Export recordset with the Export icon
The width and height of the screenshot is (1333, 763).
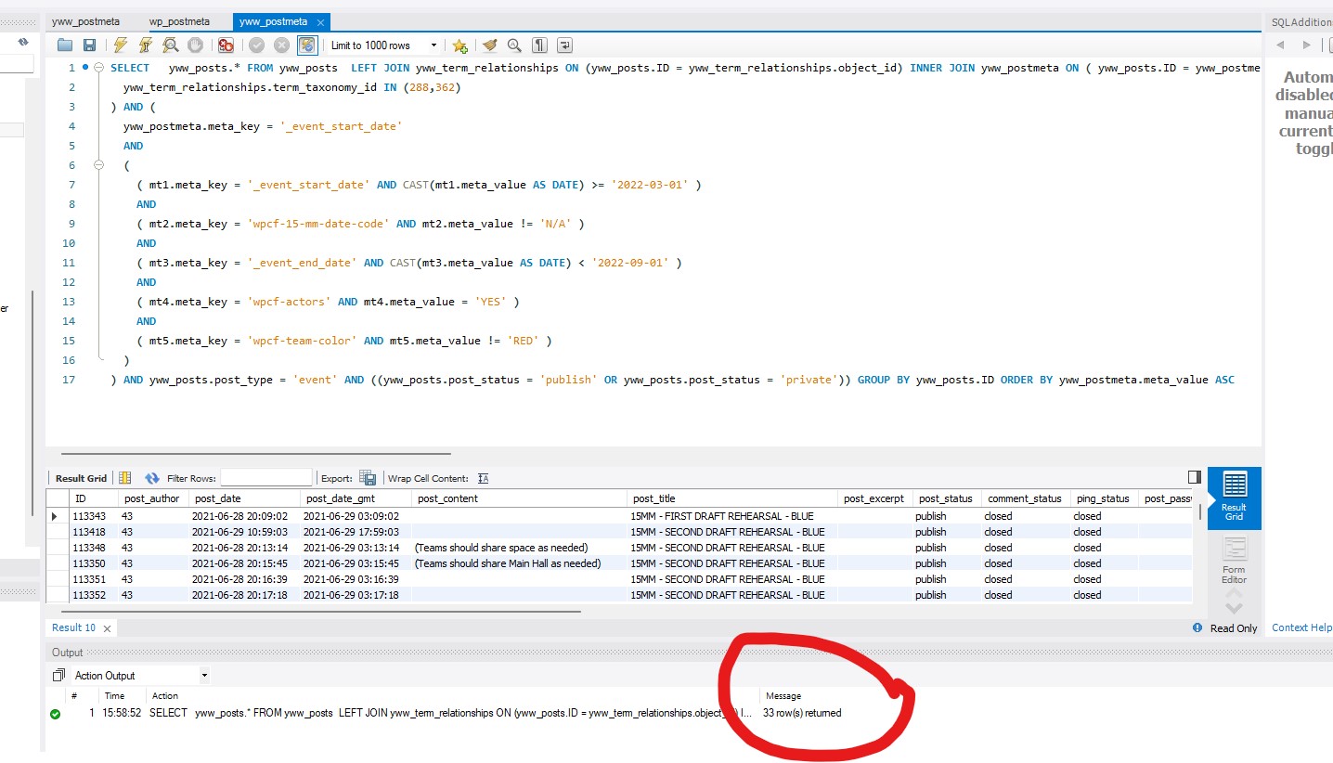point(368,478)
